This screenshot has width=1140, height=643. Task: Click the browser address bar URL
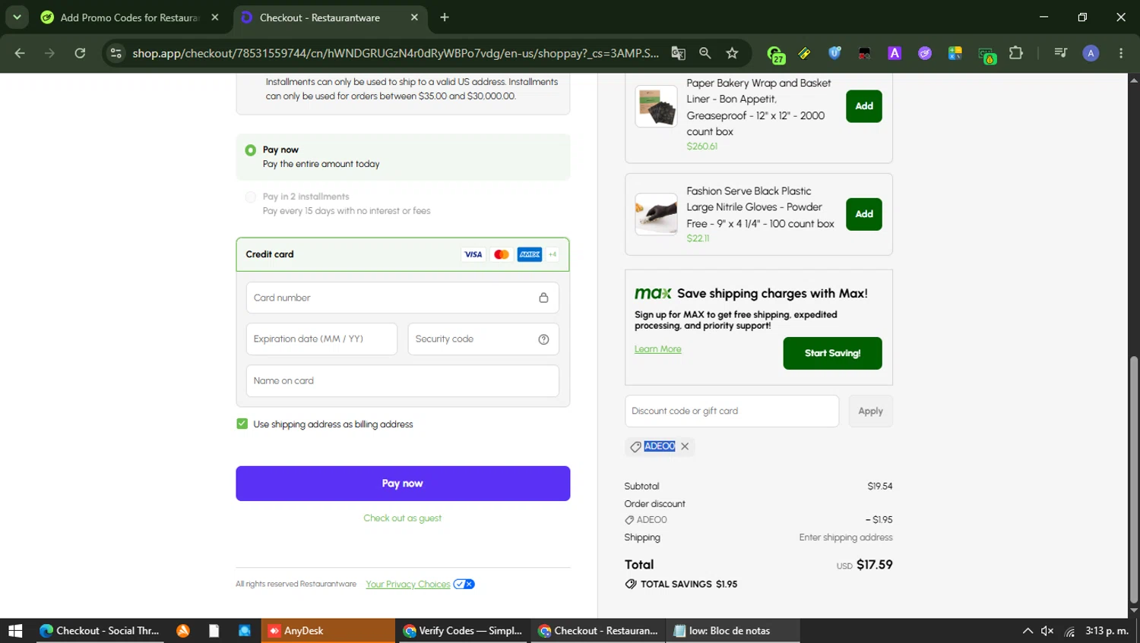(395, 53)
